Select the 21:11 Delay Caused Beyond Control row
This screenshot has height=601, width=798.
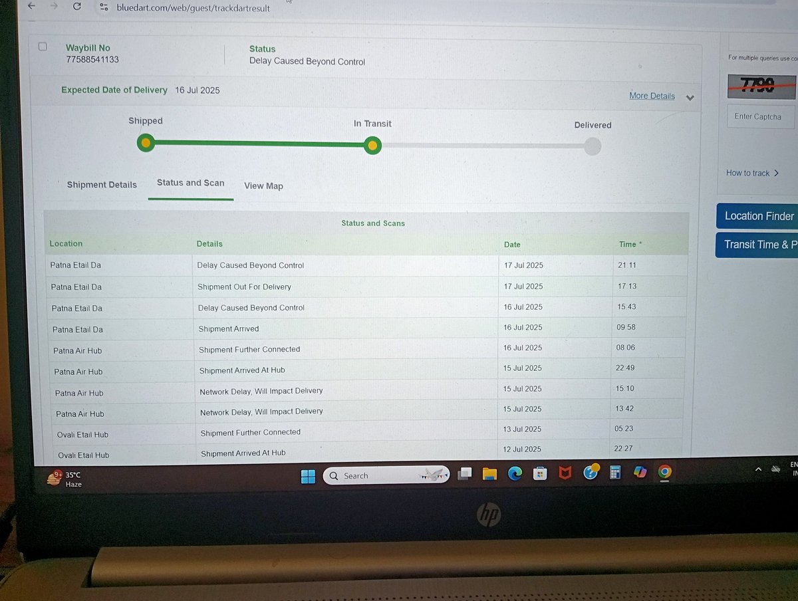click(x=366, y=265)
